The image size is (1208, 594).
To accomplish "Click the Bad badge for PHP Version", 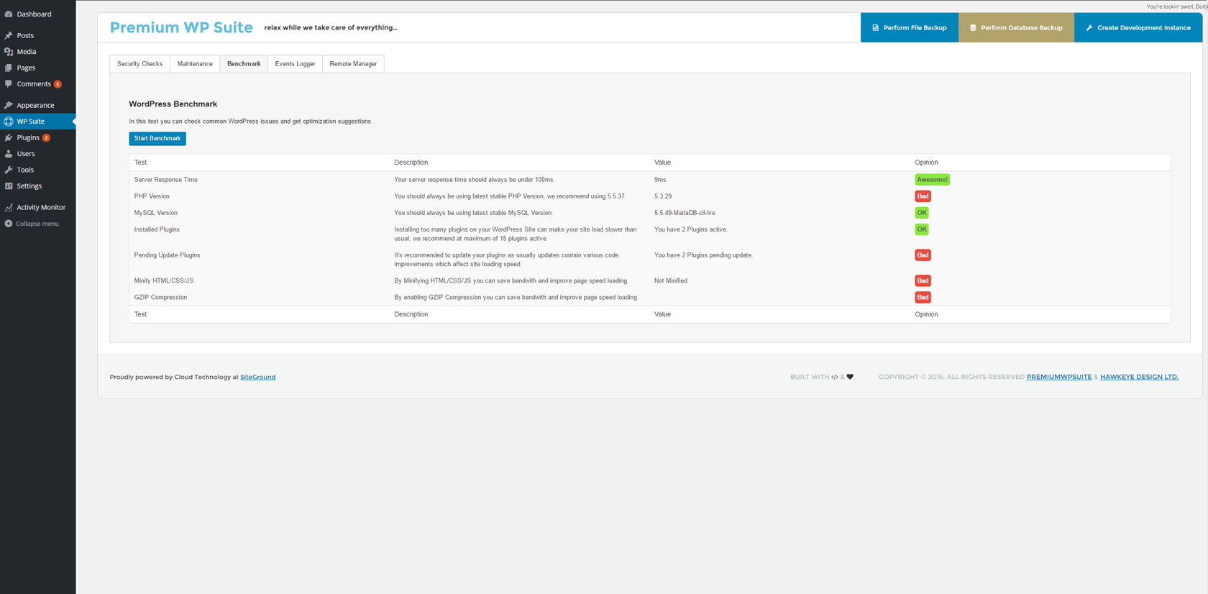I will point(923,196).
